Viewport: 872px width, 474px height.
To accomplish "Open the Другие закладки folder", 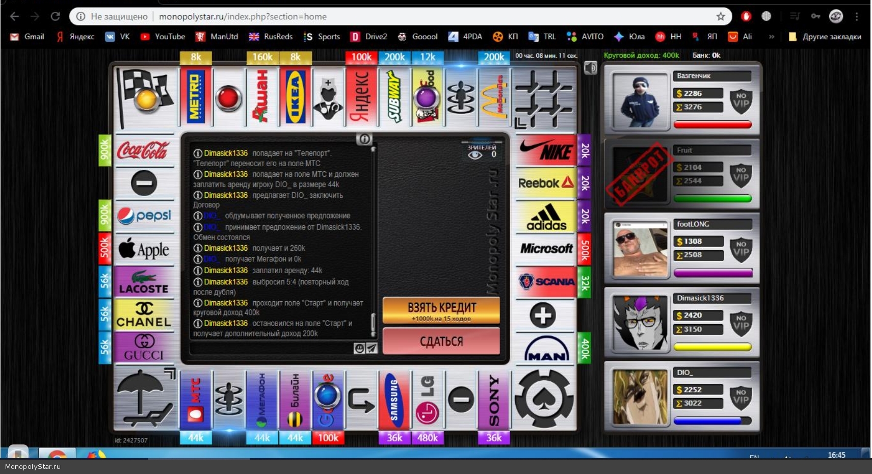I will pos(825,37).
